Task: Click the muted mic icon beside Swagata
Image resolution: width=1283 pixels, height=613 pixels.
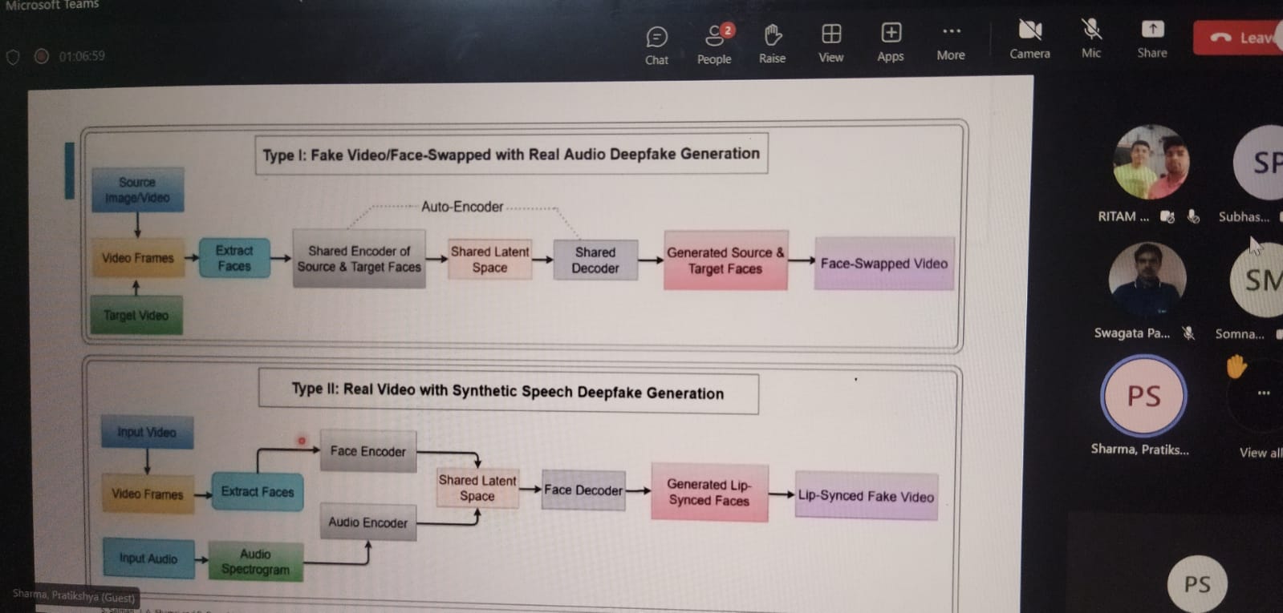Action: [1188, 333]
